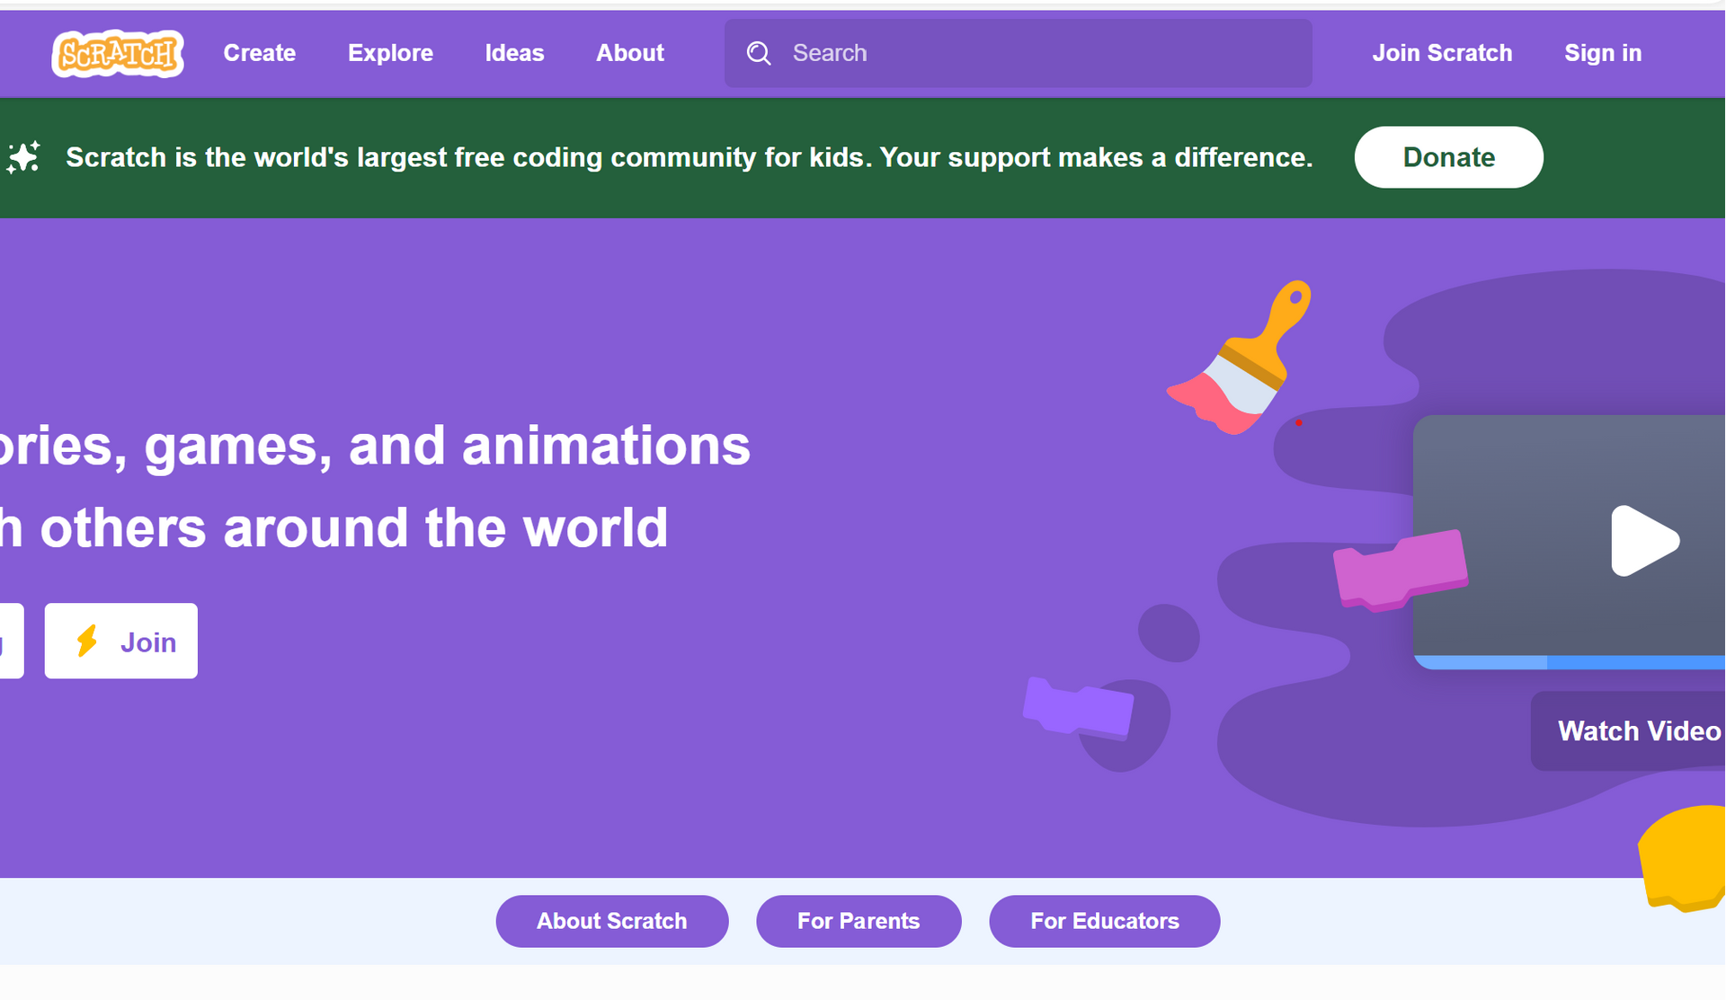Click the small purple code block illustration
Viewport: 1726px width, 1000px height.
tap(1078, 708)
